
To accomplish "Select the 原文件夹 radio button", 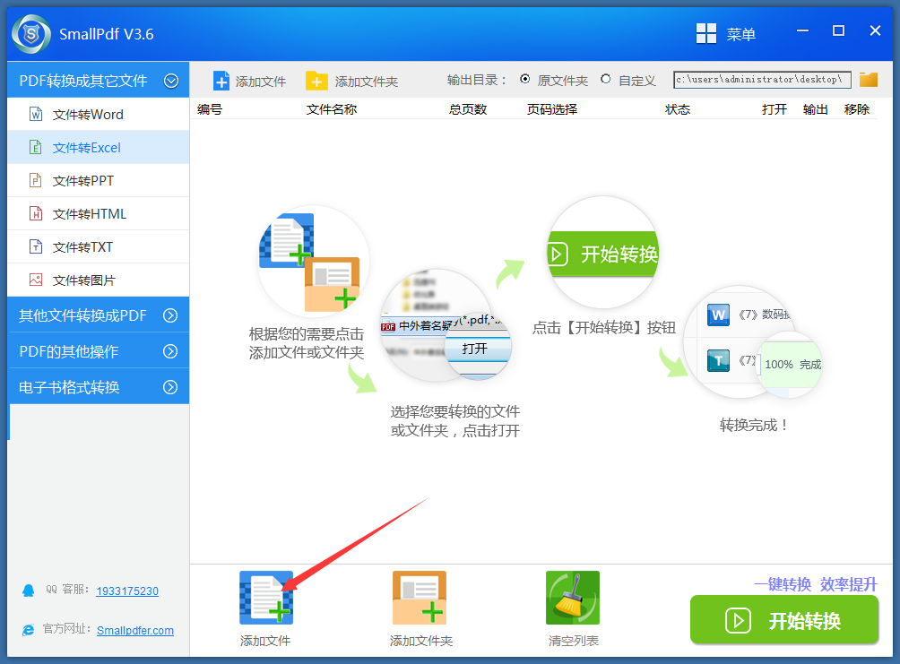I will [524, 79].
